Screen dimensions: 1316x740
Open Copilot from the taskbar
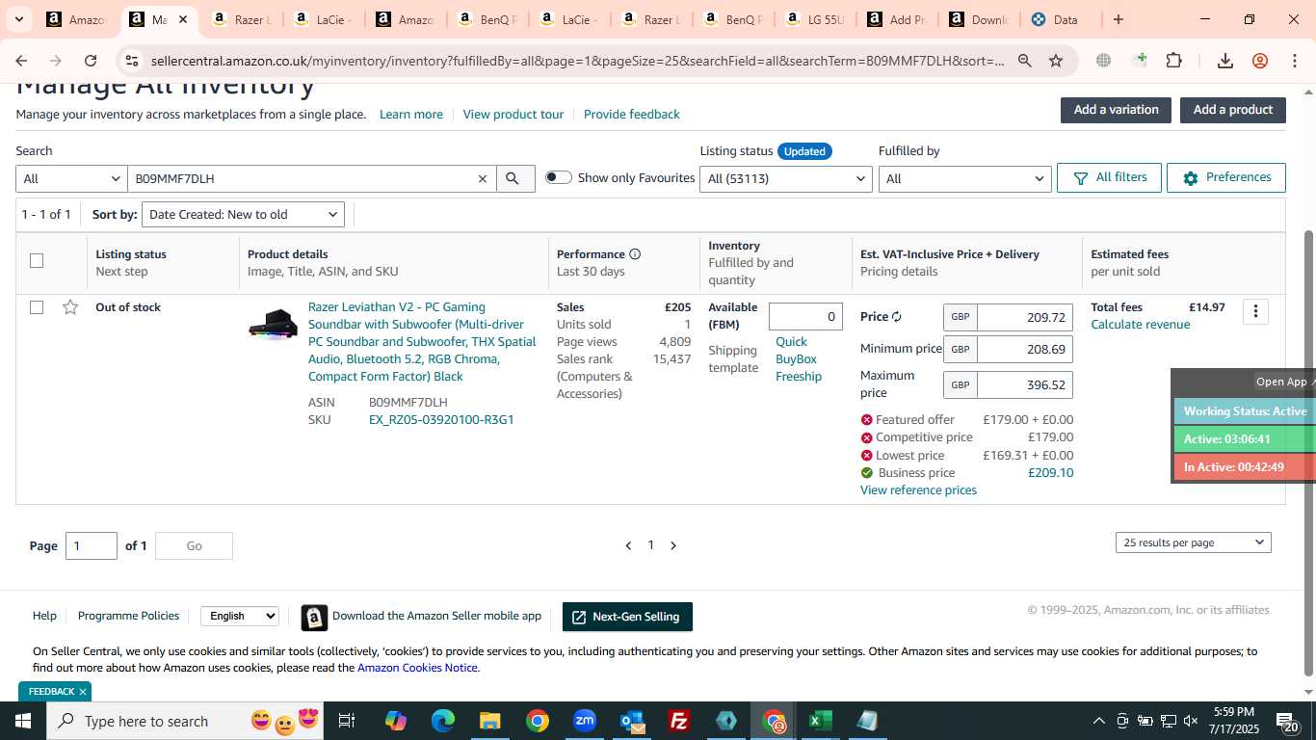click(x=396, y=721)
